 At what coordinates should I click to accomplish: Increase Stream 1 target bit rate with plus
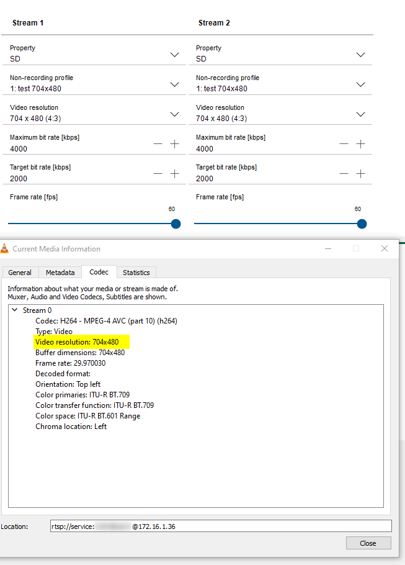pyautogui.click(x=174, y=174)
